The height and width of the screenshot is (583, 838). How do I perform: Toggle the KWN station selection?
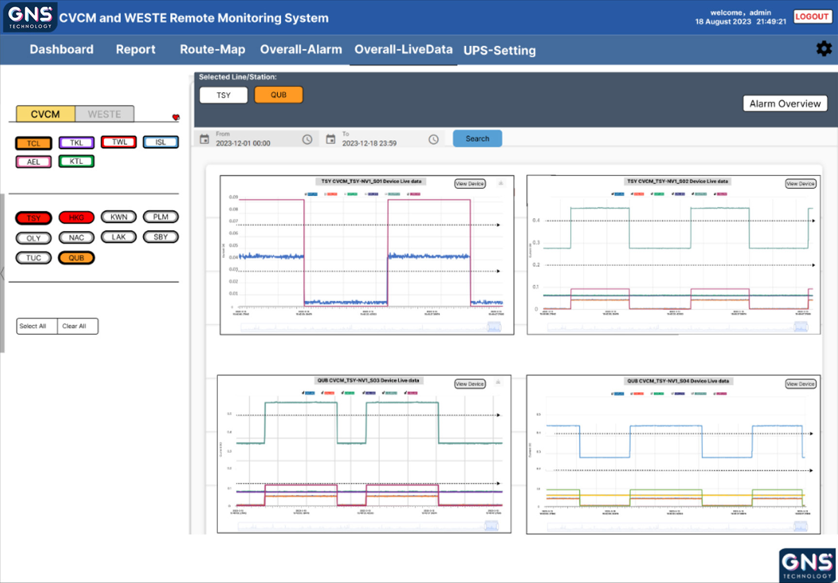click(118, 217)
